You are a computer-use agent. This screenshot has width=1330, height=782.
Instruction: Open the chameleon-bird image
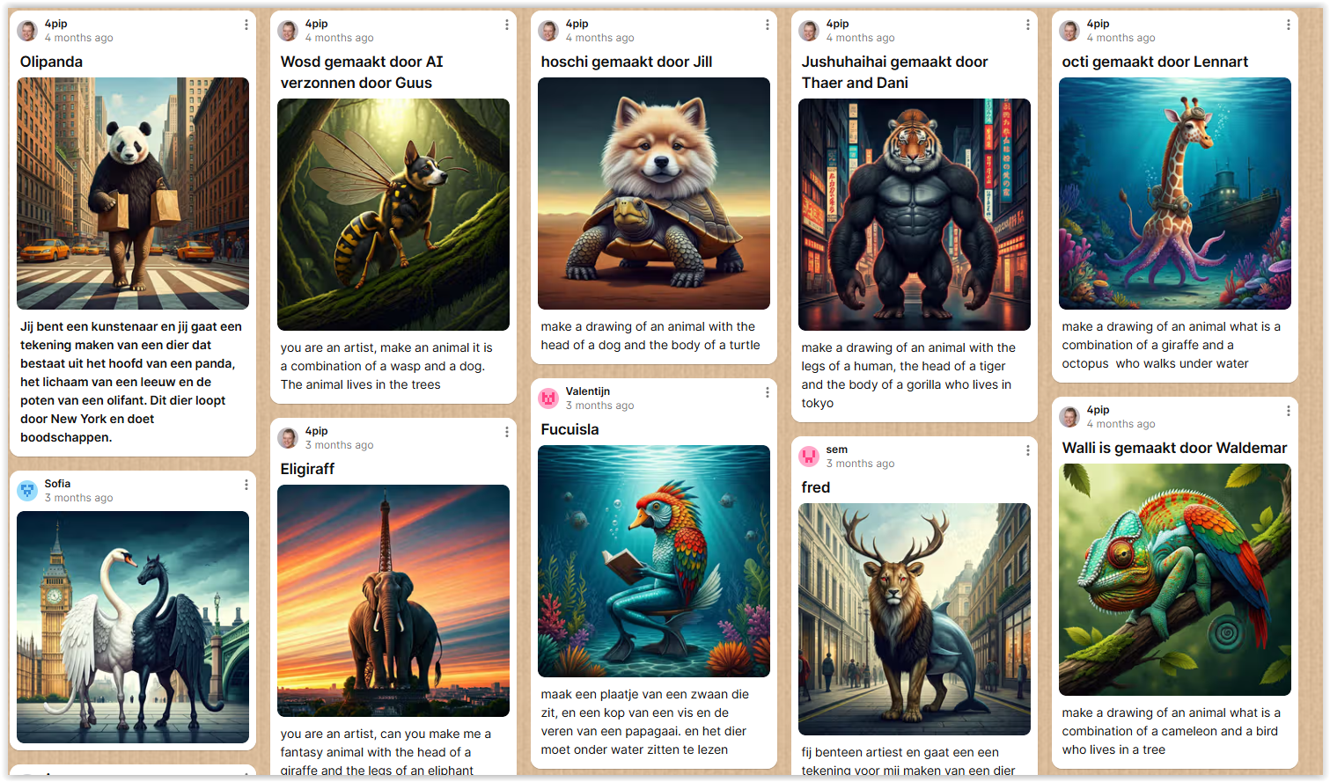point(1175,580)
